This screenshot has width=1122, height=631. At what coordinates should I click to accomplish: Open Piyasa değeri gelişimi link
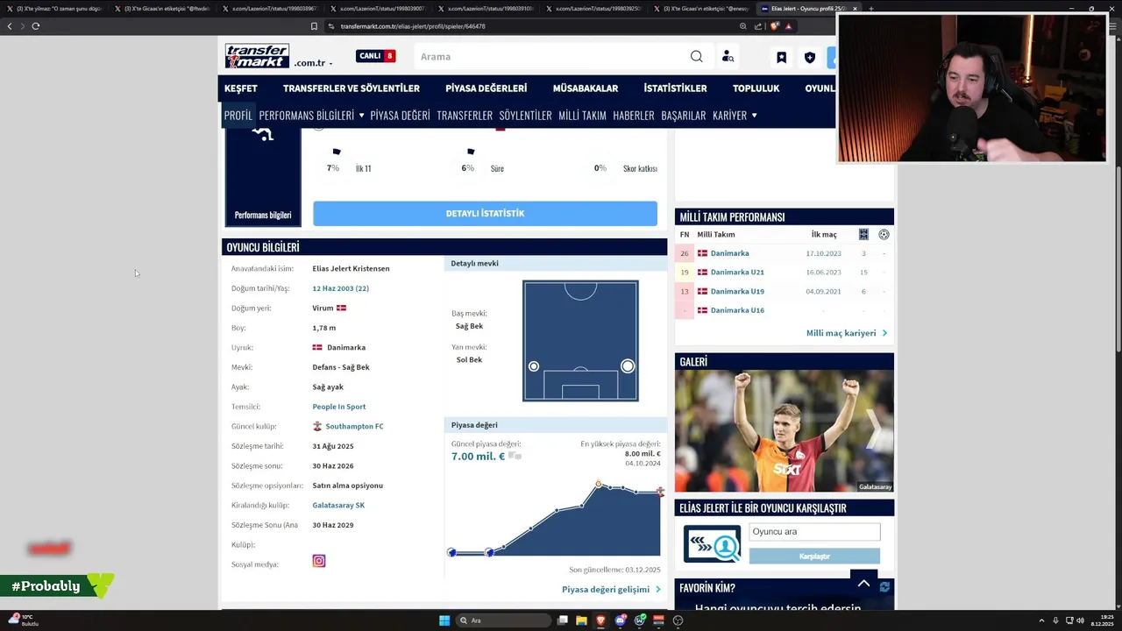[611, 589]
